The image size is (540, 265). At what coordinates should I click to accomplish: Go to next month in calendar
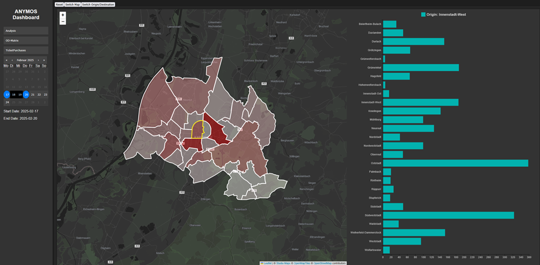(x=38, y=60)
